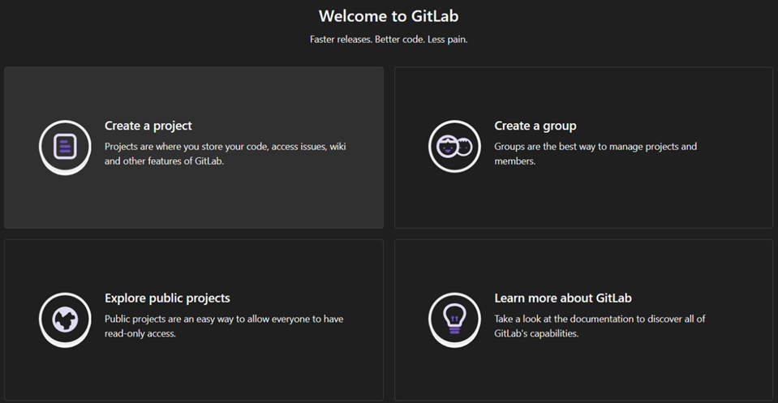The image size is (778, 403).
Task: Open the 'Create a group' title link
Action: [535, 126]
